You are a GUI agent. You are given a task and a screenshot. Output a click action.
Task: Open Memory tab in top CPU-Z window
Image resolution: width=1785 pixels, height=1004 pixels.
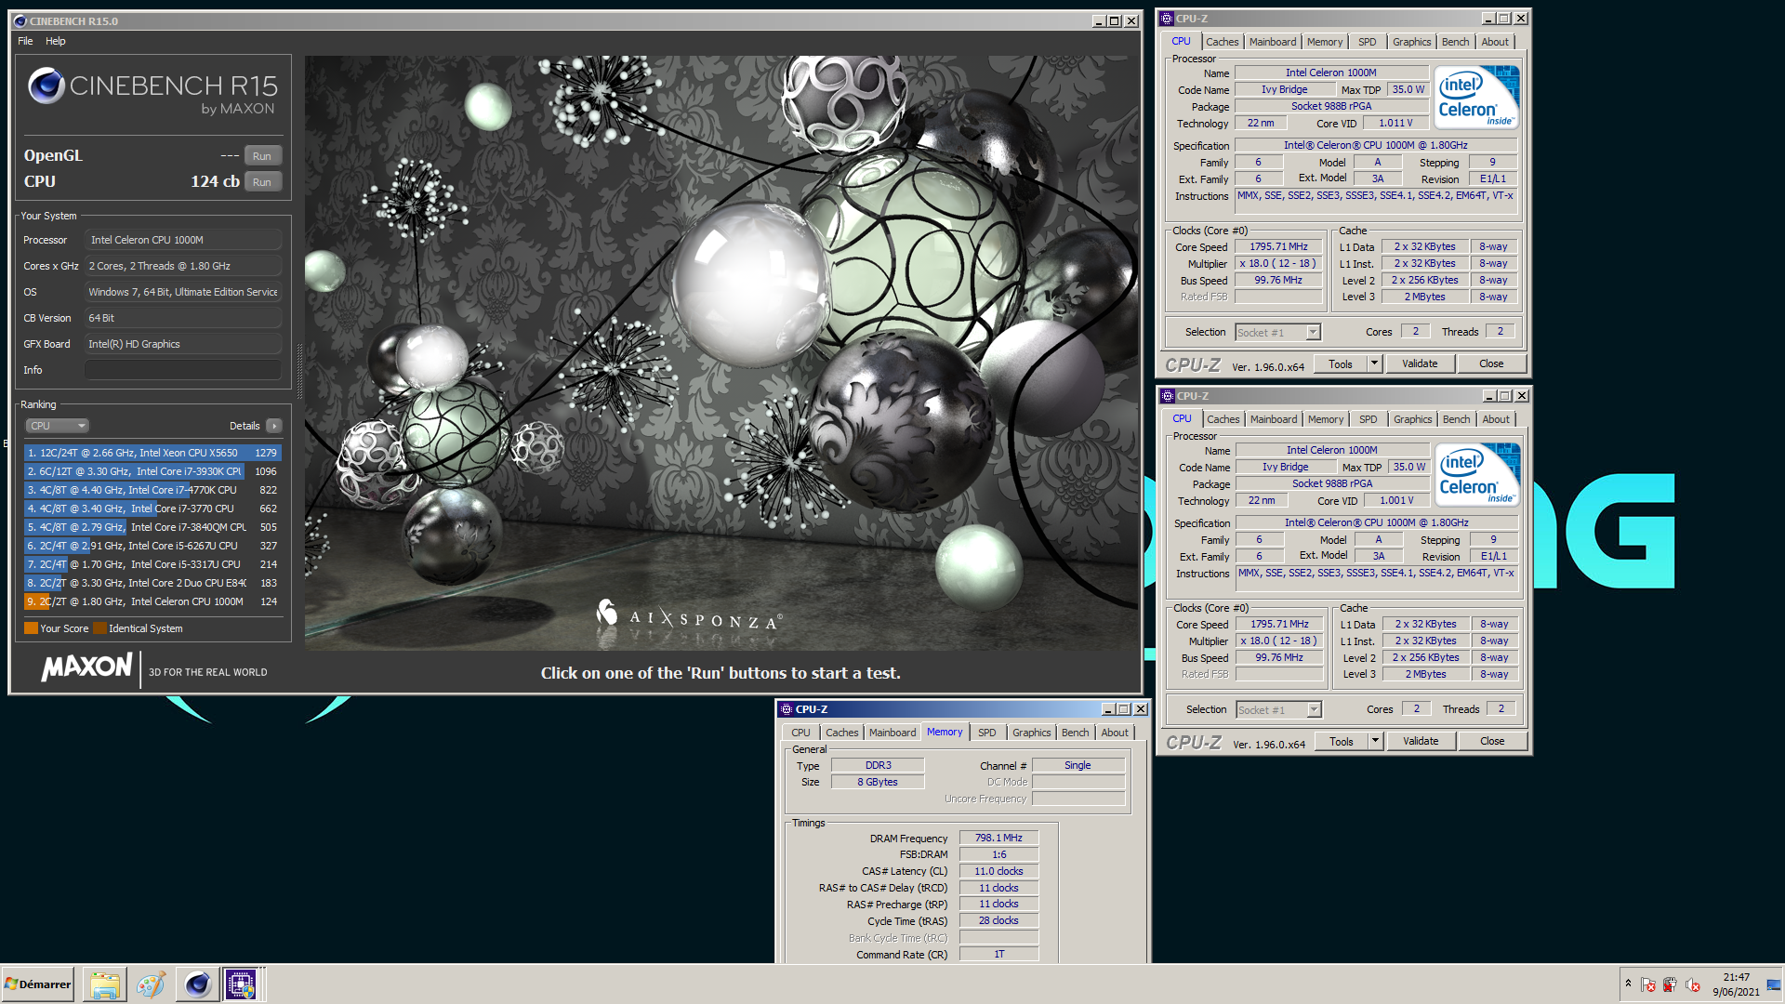pyautogui.click(x=1324, y=42)
